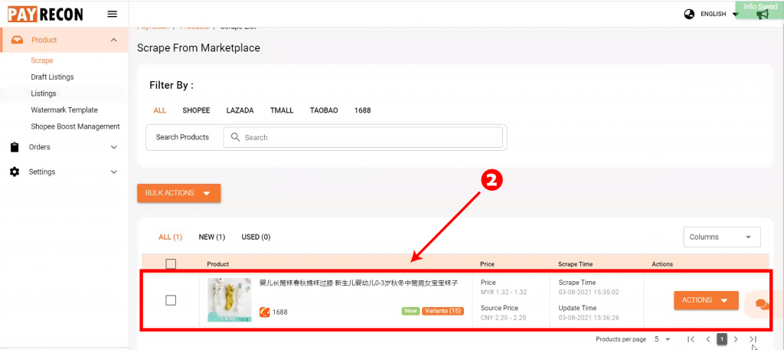Tick the select-all checkbox in the table header

[171, 263]
